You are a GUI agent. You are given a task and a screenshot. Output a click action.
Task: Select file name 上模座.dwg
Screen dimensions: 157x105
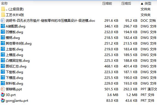tap(14, 55)
